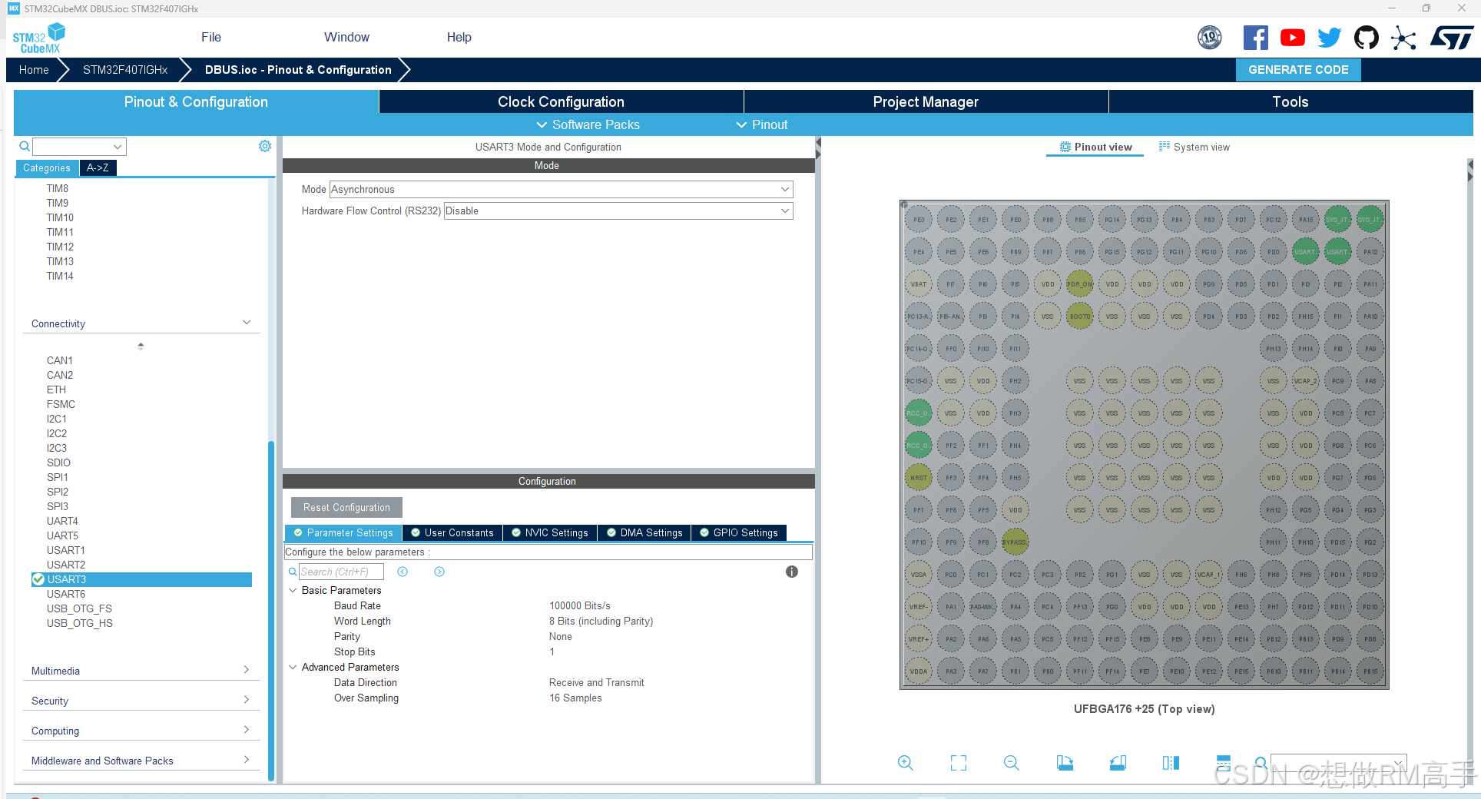
Task: Go to the previous parameter search result
Action: point(403,572)
